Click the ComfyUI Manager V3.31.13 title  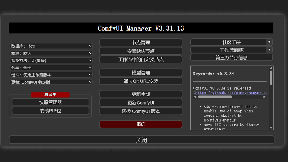coord(141,28)
